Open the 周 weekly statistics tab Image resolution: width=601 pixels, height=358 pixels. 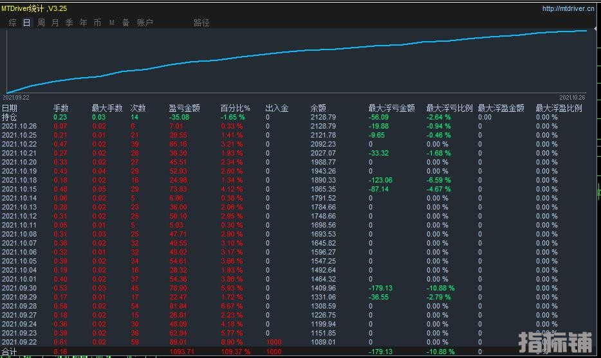click(x=41, y=22)
